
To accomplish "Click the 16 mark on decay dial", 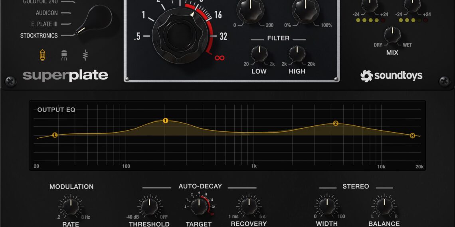I will point(218,15).
